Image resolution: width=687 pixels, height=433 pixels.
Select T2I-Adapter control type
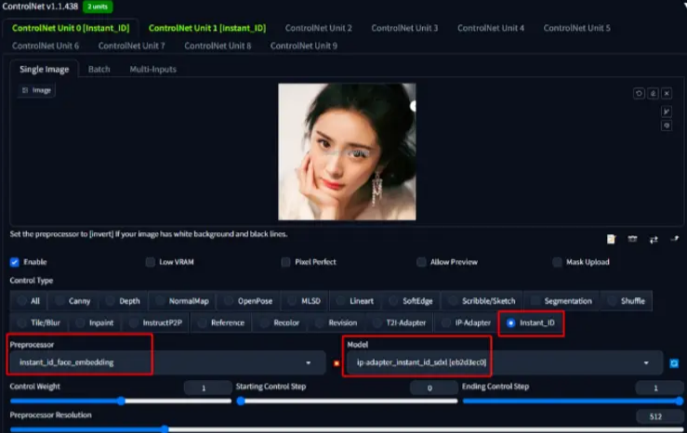click(400, 322)
